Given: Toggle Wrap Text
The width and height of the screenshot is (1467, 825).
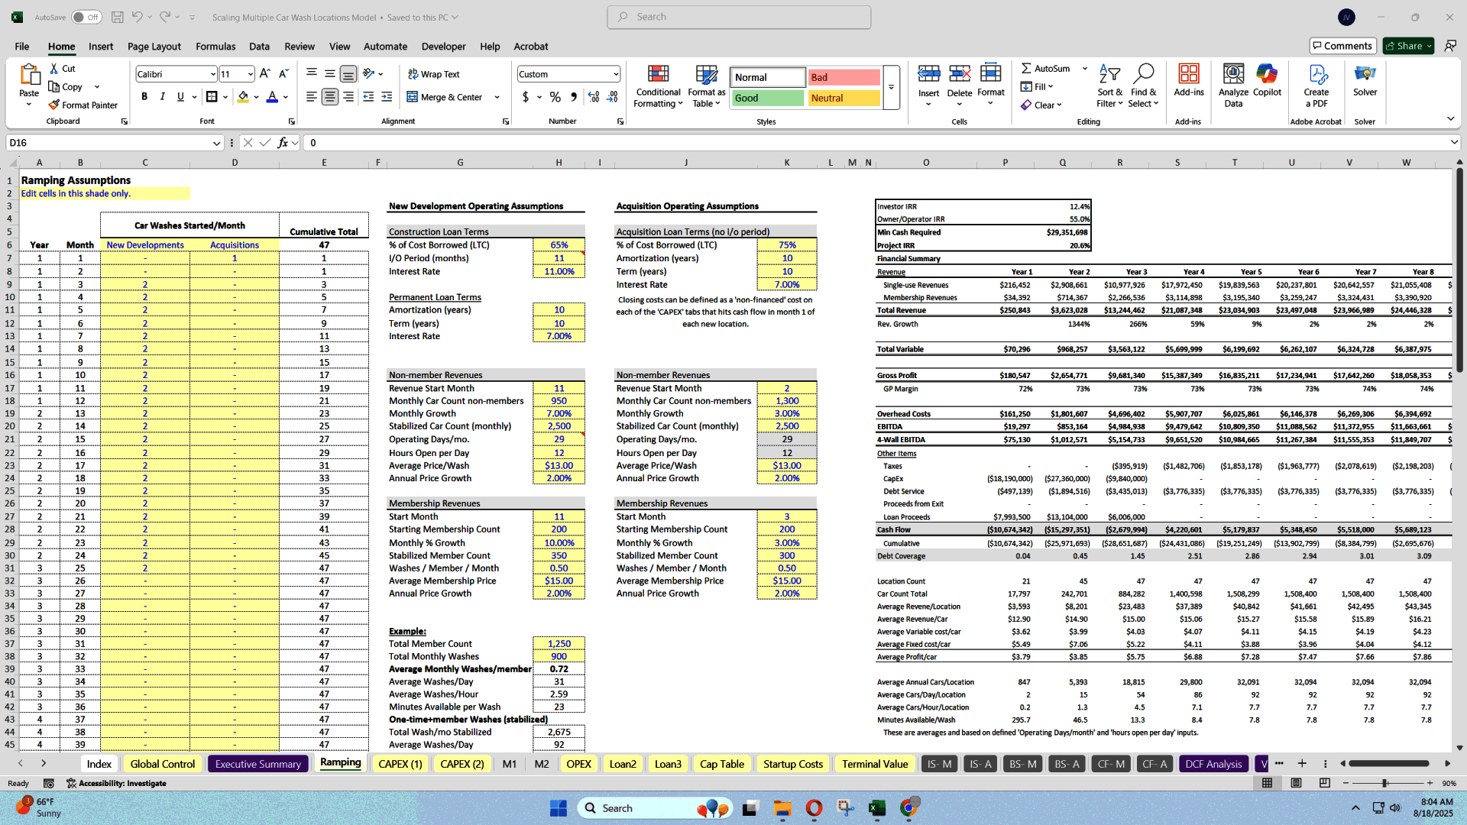Looking at the screenshot, I should 434,74.
